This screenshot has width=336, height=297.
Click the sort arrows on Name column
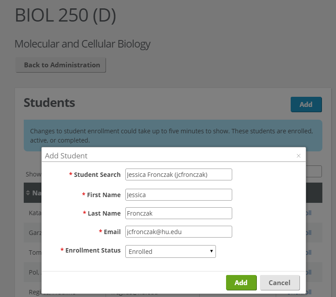coord(28,193)
